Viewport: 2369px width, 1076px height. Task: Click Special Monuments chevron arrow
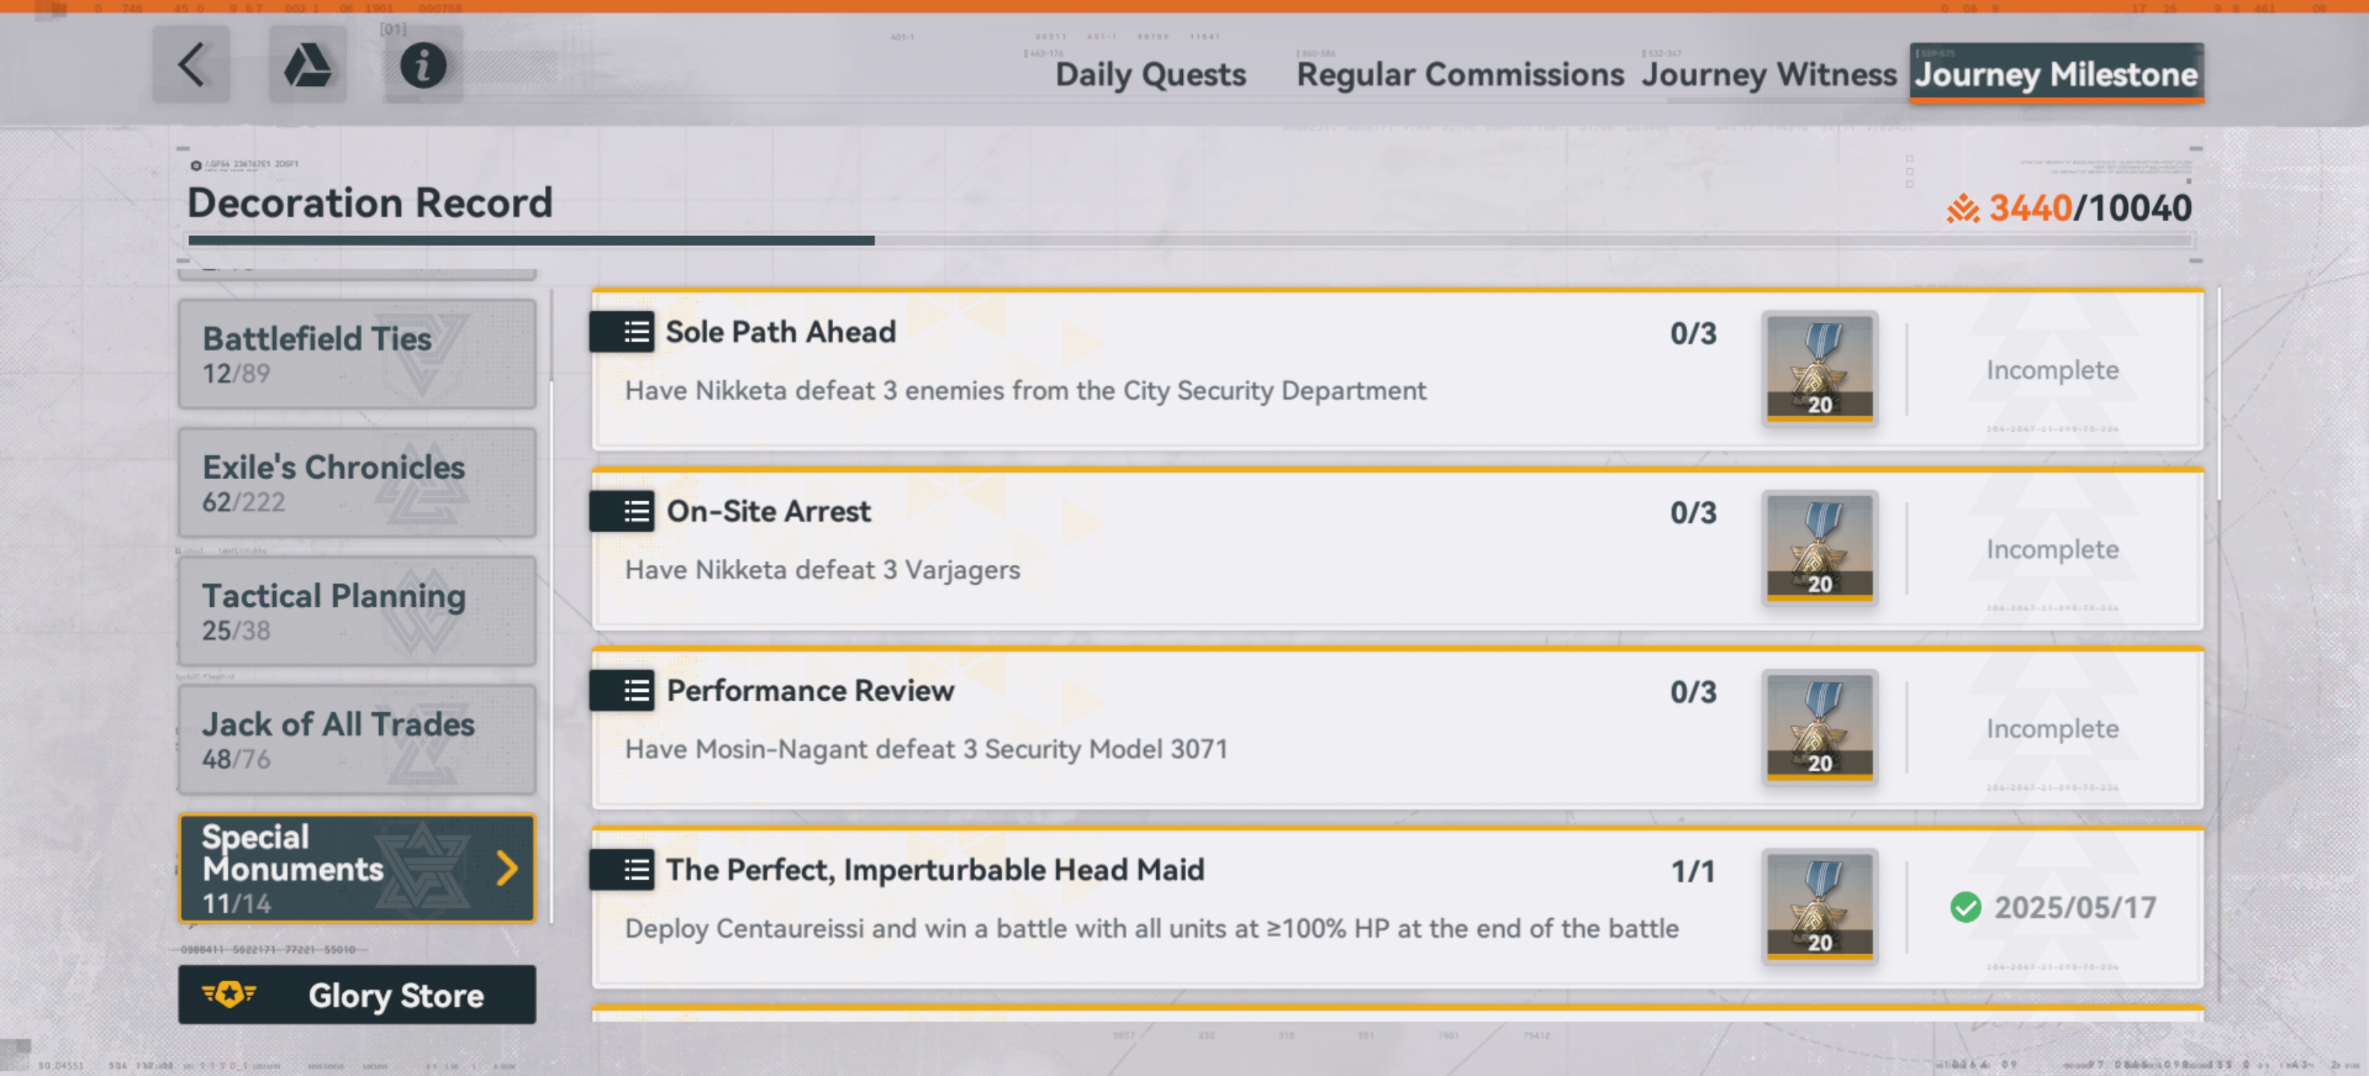pos(507,868)
